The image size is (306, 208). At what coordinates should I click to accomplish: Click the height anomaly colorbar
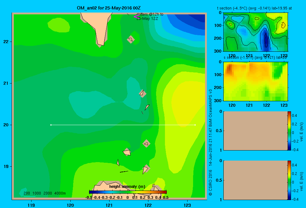point(128,192)
